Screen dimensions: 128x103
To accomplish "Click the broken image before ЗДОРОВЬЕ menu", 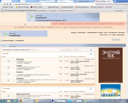I will point(15,27).
